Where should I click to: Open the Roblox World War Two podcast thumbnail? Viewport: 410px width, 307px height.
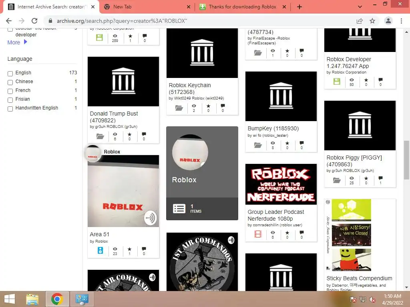pos(281,184)
